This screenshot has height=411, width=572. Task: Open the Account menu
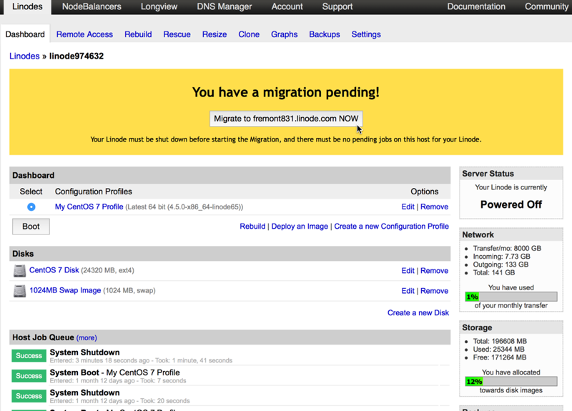coord(287,6)
